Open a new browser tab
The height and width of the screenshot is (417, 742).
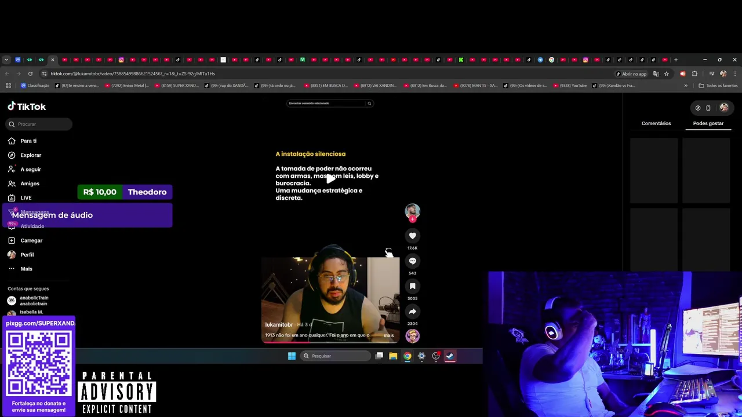(676, 60)
